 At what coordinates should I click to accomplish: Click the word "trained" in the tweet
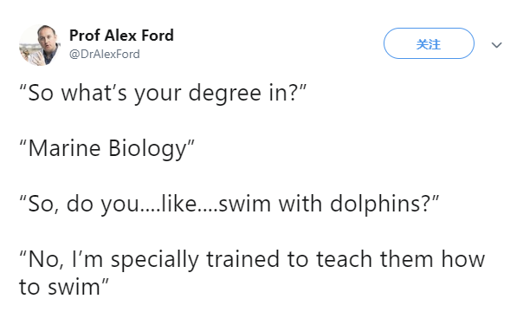(242, 259)
